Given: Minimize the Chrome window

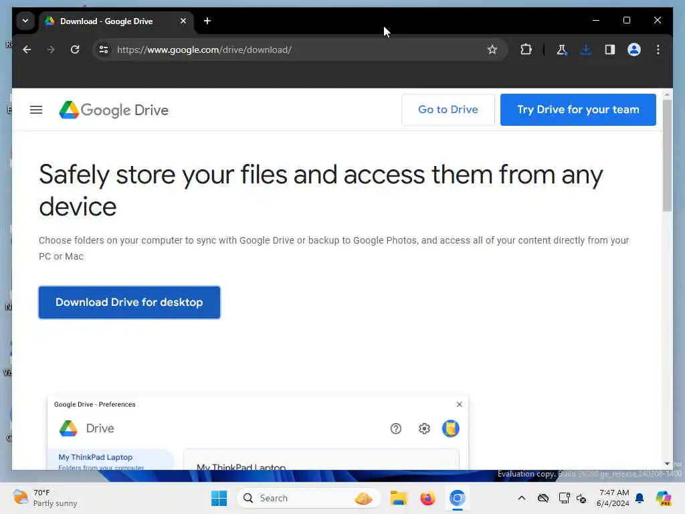Looking at the screenshot, I should point(596,20).
